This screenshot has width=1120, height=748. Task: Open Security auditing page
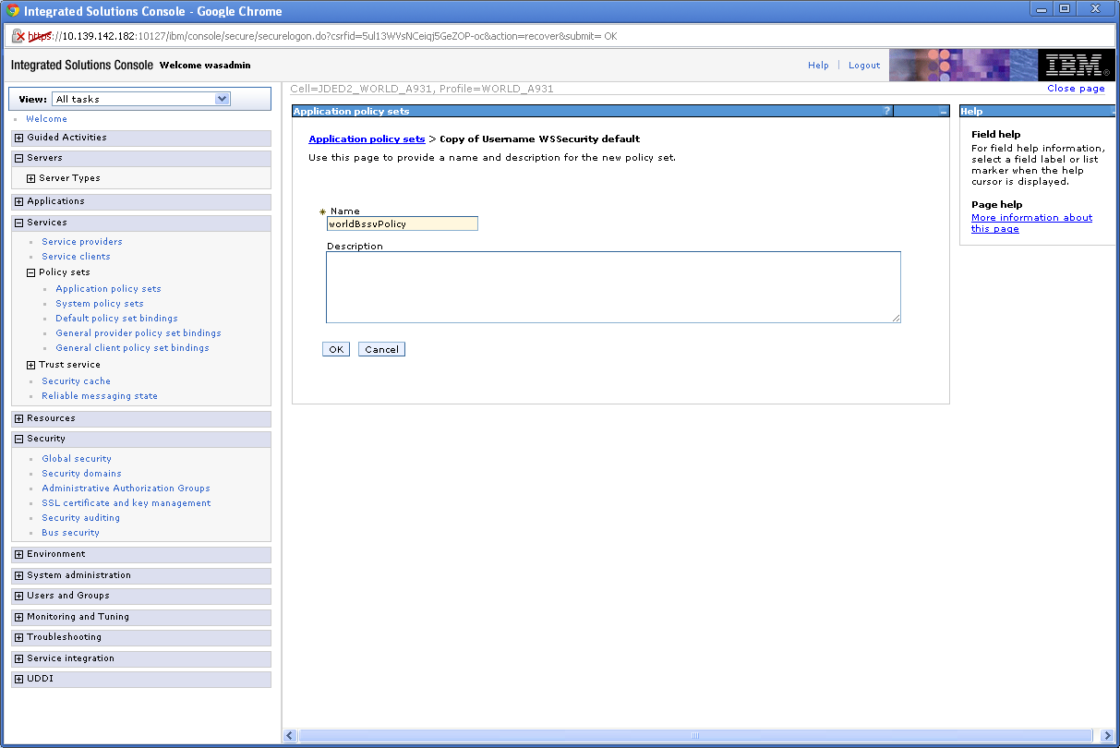click(80, 518)
